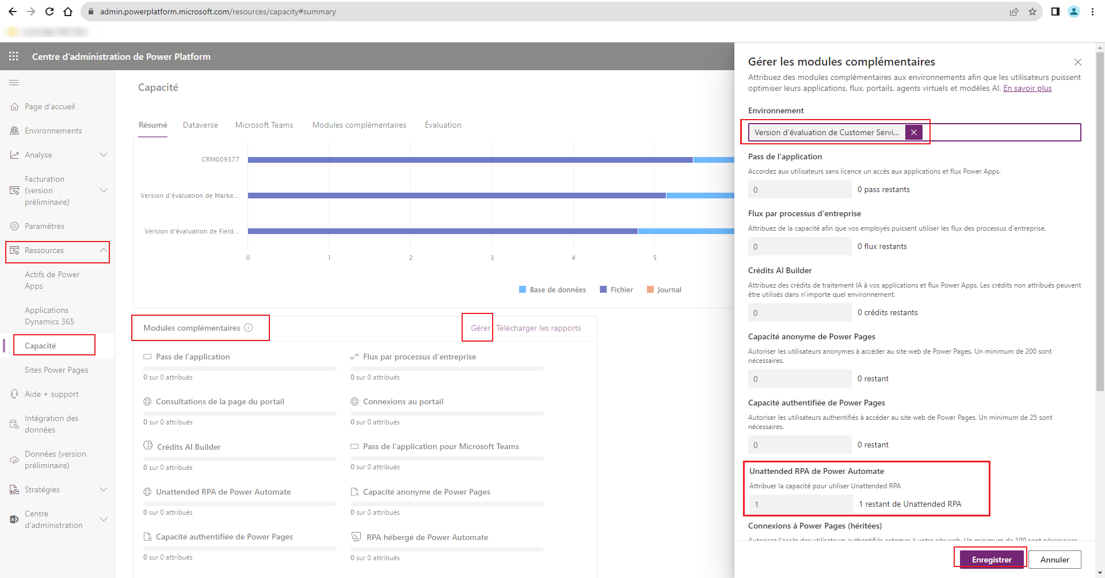The width and height of the screenshot is (1105, 578).
Task: Click the Crédits AI Builder icon
Action: 148,446
